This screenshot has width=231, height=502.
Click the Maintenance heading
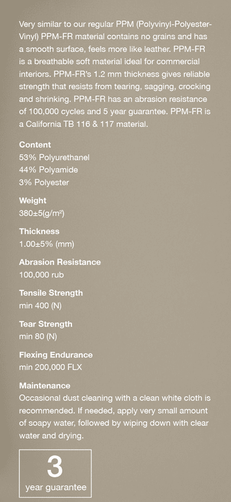coord(45,385)
